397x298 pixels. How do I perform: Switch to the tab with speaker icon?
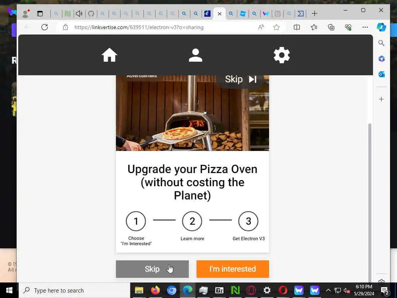pos(79,14)
